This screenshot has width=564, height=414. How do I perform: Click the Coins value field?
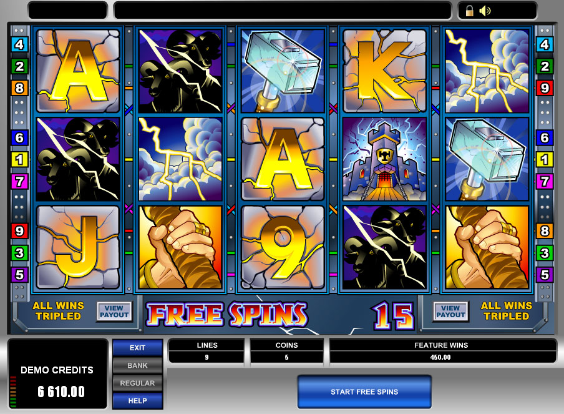(286, 357)
